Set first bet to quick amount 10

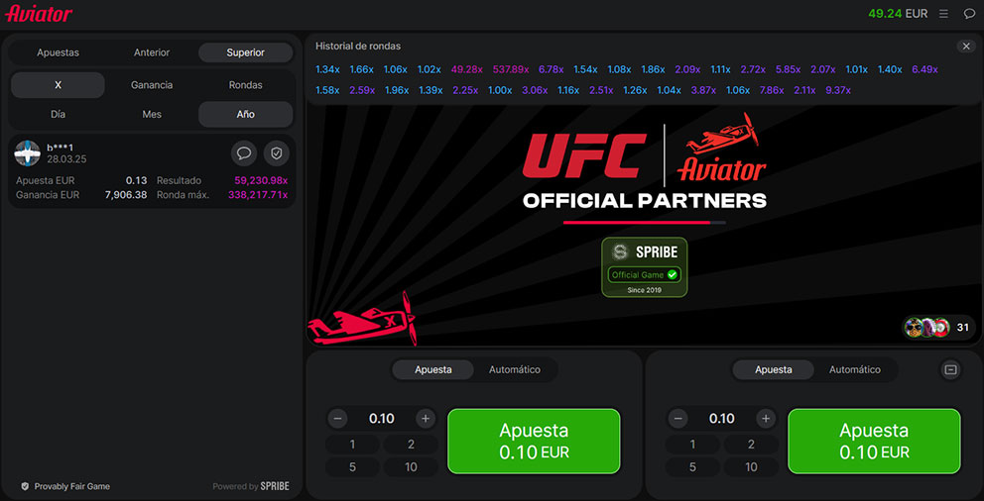[411, 467]
